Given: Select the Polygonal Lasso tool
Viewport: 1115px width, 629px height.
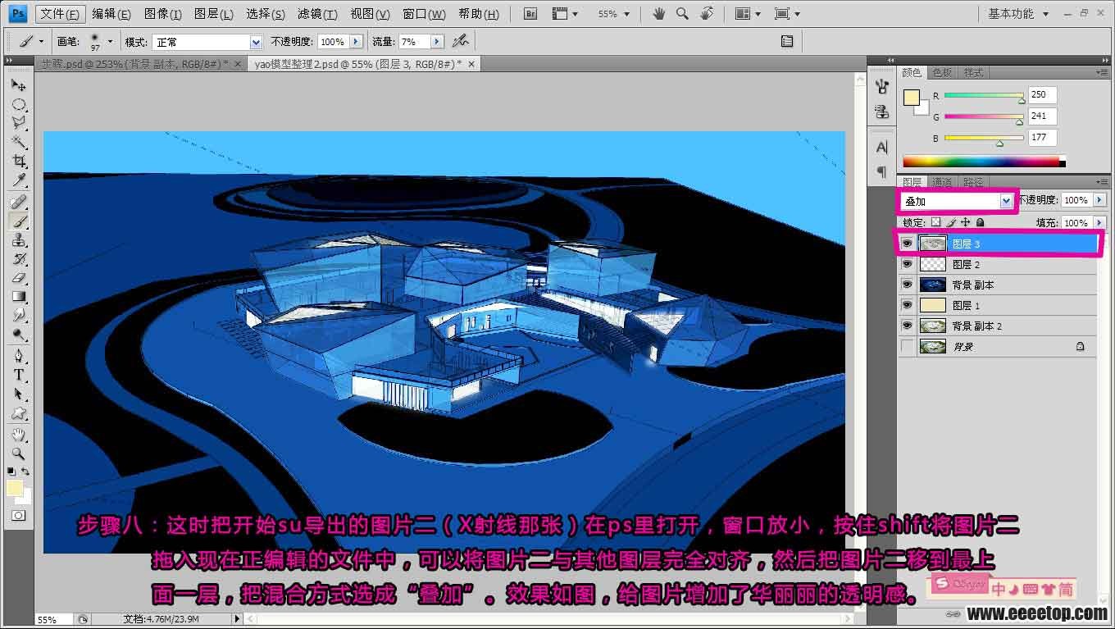Looking at the screenshot, I should [19, 123].
